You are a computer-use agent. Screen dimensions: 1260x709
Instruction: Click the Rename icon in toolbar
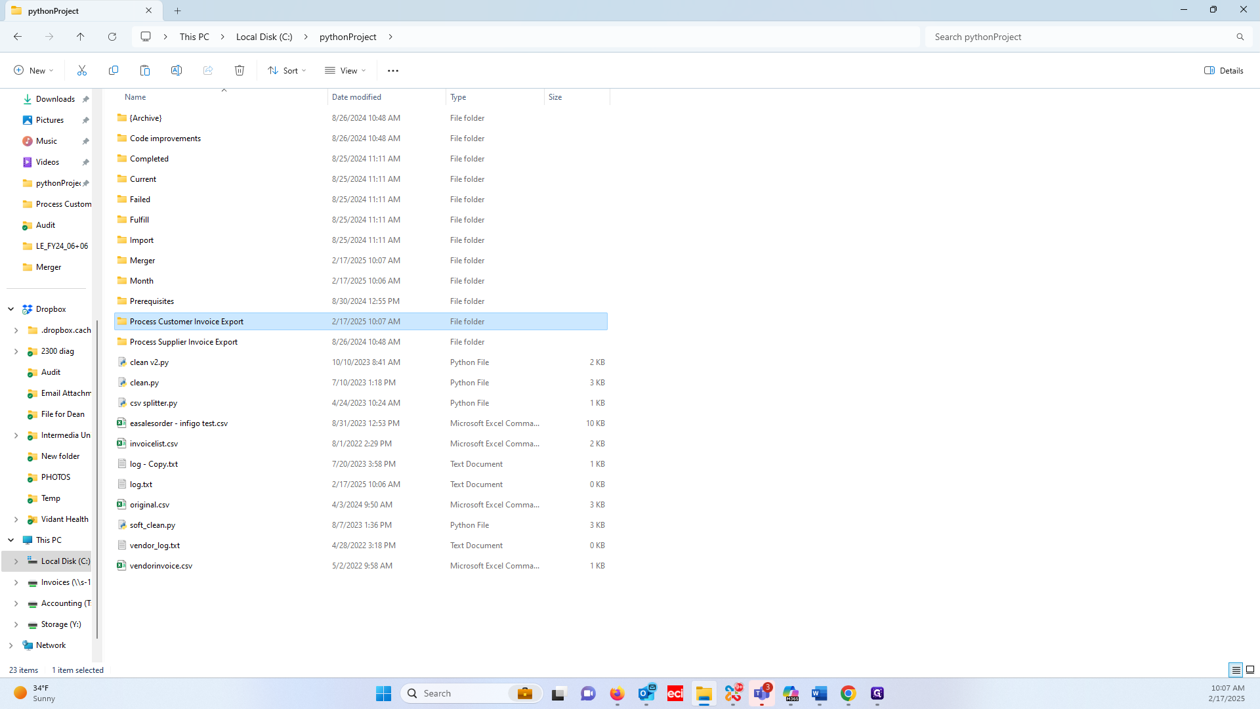pyautogui.click(x=177, y=70)
